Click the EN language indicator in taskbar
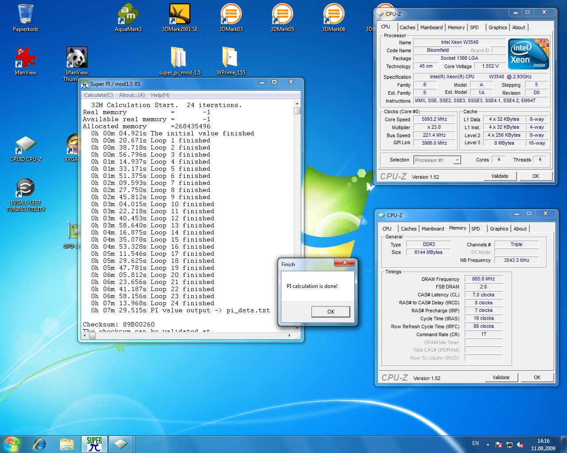The height and width of the screenshot is (453, 567). pos(475,443)
